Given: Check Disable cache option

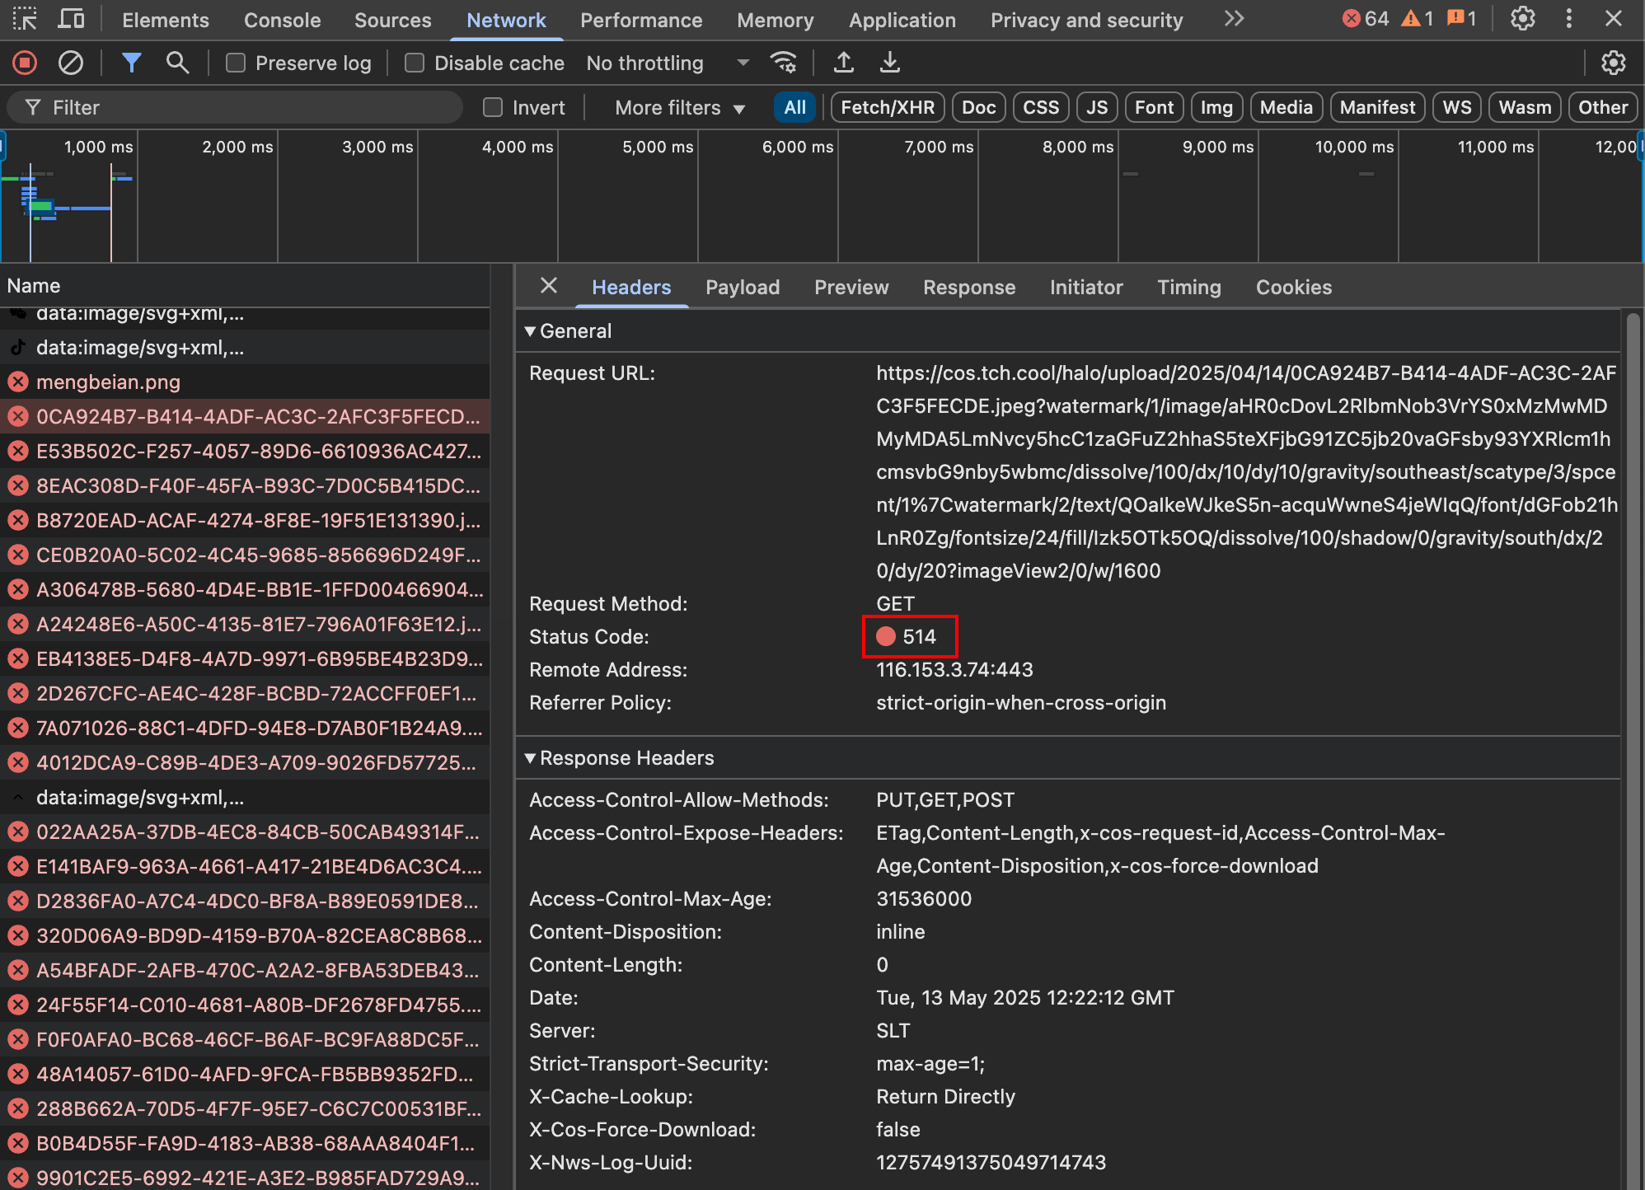Looking at the screenshot, I should coord(415,63).
